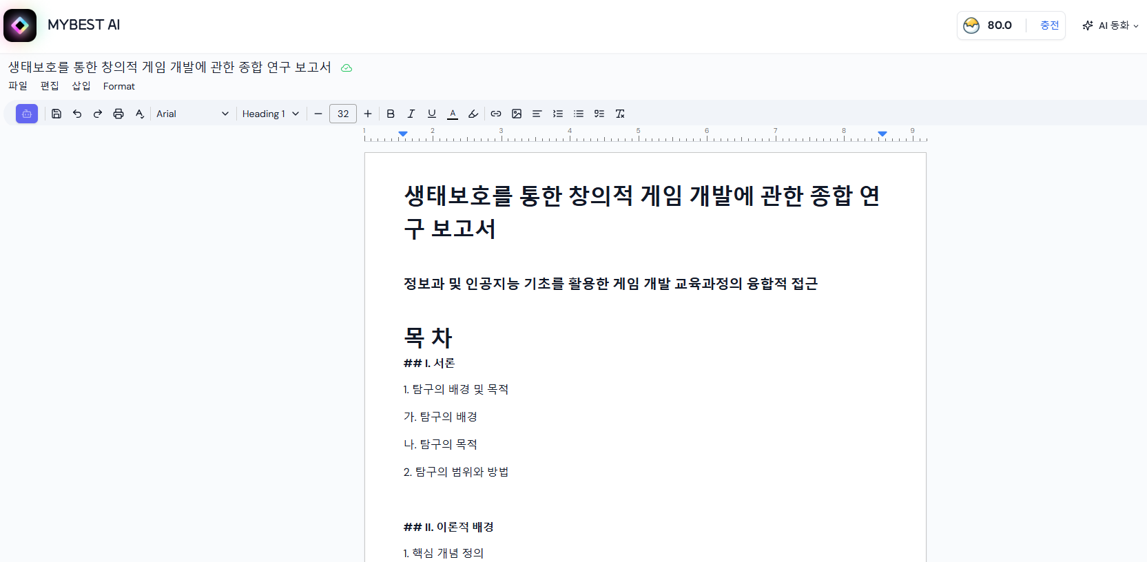
Task: Open the Format menu
Action: 119,86
